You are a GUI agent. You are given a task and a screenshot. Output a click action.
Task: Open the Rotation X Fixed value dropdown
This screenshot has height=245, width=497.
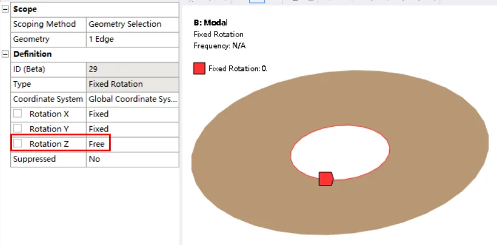coord(132,114)
